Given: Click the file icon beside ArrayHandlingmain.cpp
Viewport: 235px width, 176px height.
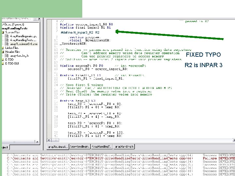Looking at the screenshot, I should click(x=7, y=36).
